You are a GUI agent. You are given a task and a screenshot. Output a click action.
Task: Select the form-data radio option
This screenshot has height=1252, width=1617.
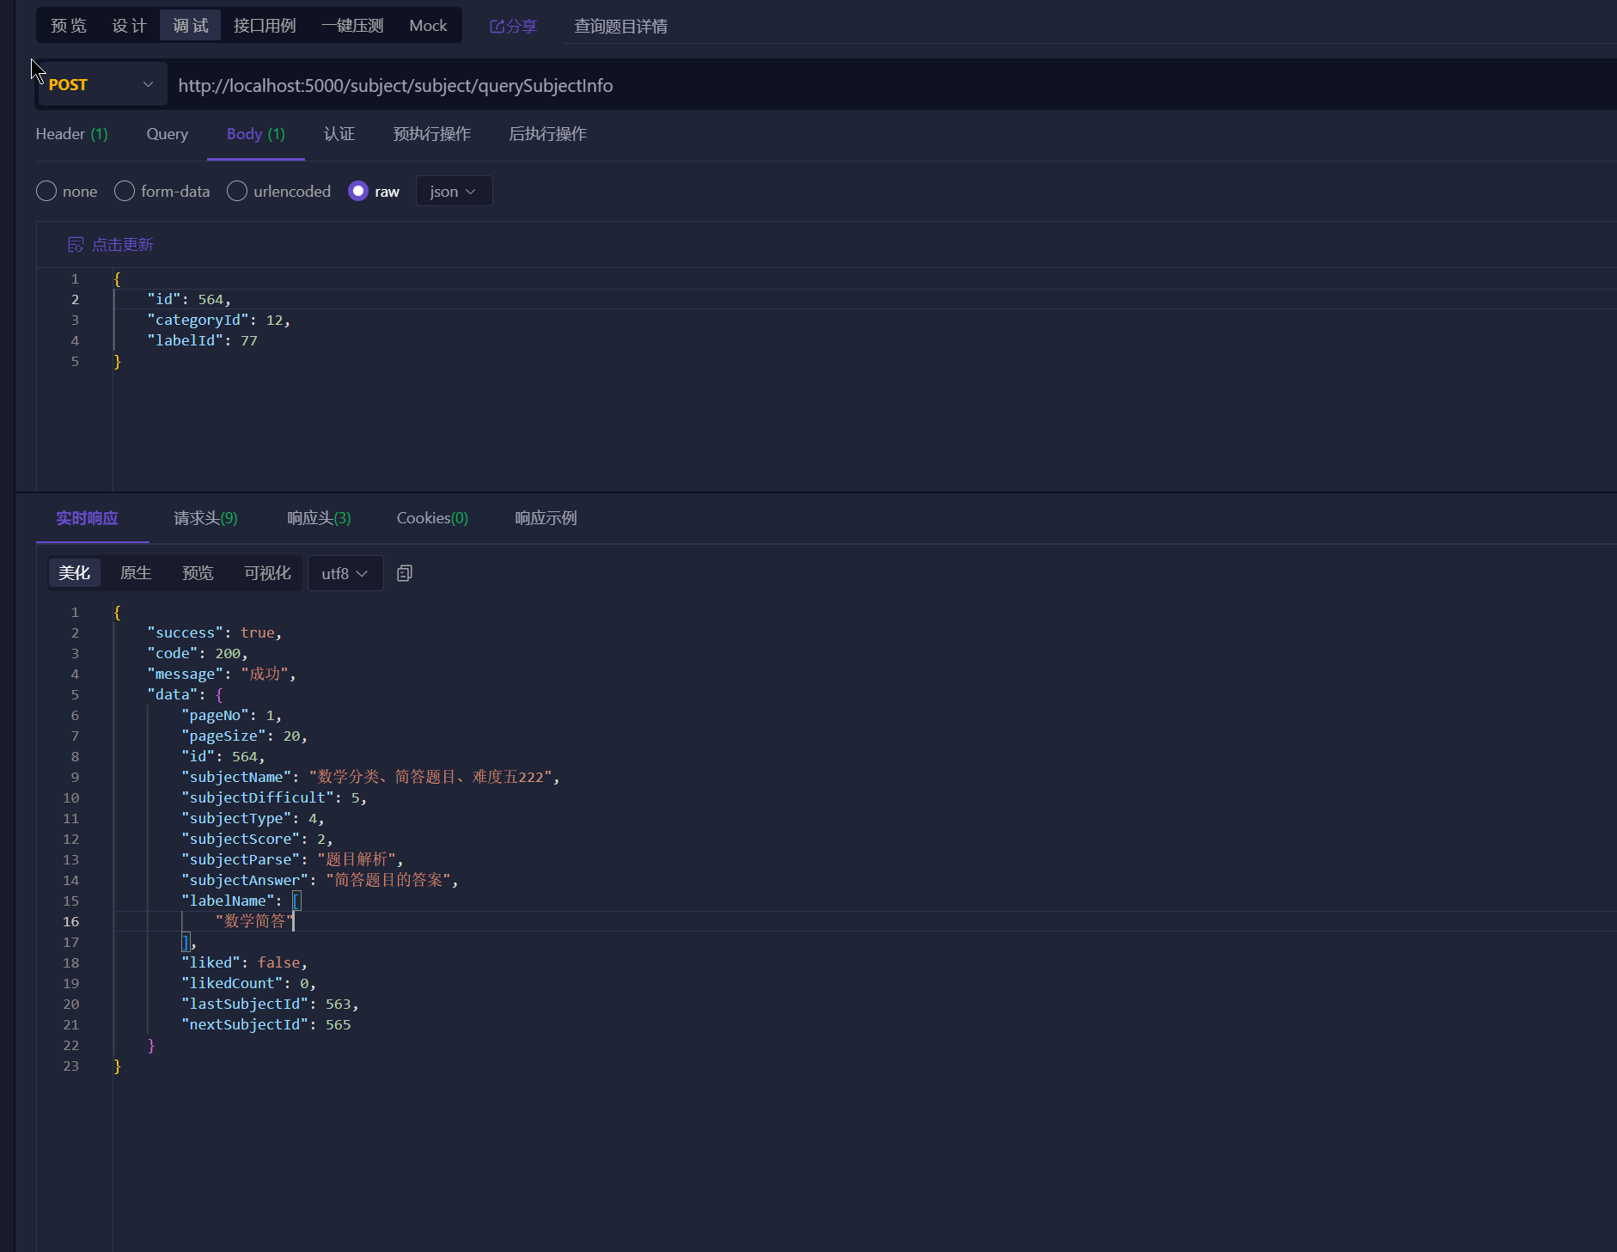125,191
